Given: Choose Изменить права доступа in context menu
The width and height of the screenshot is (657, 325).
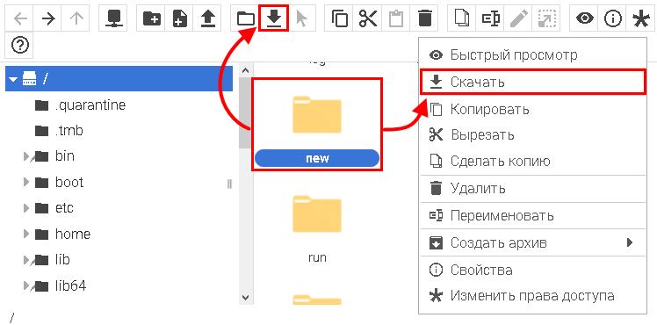Looking at the screenshot, I should (x=532, y=296).
